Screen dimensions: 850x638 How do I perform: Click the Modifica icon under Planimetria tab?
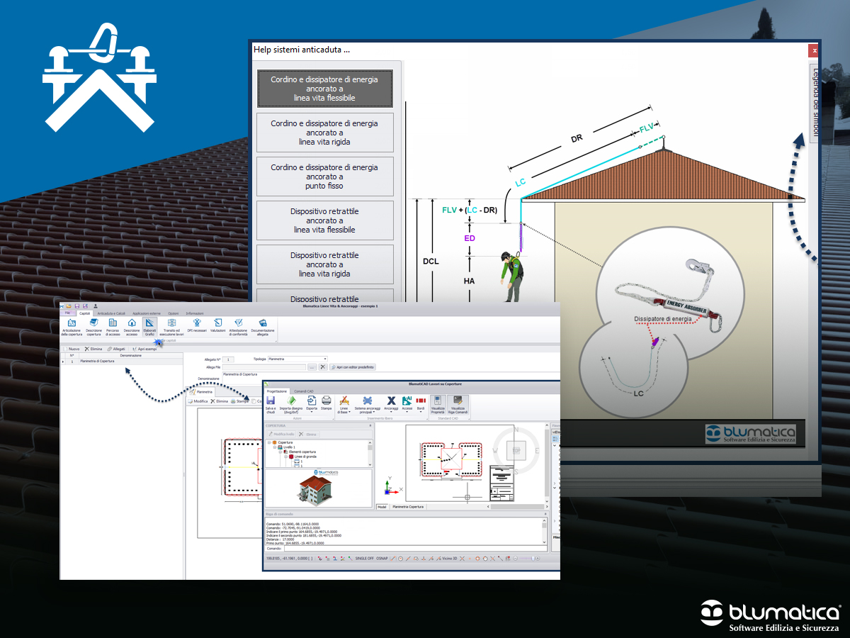[191, 401]
